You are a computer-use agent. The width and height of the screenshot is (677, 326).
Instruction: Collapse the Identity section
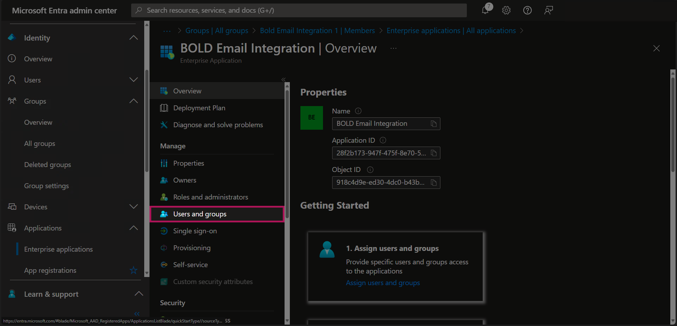click(x=133, y=38)
